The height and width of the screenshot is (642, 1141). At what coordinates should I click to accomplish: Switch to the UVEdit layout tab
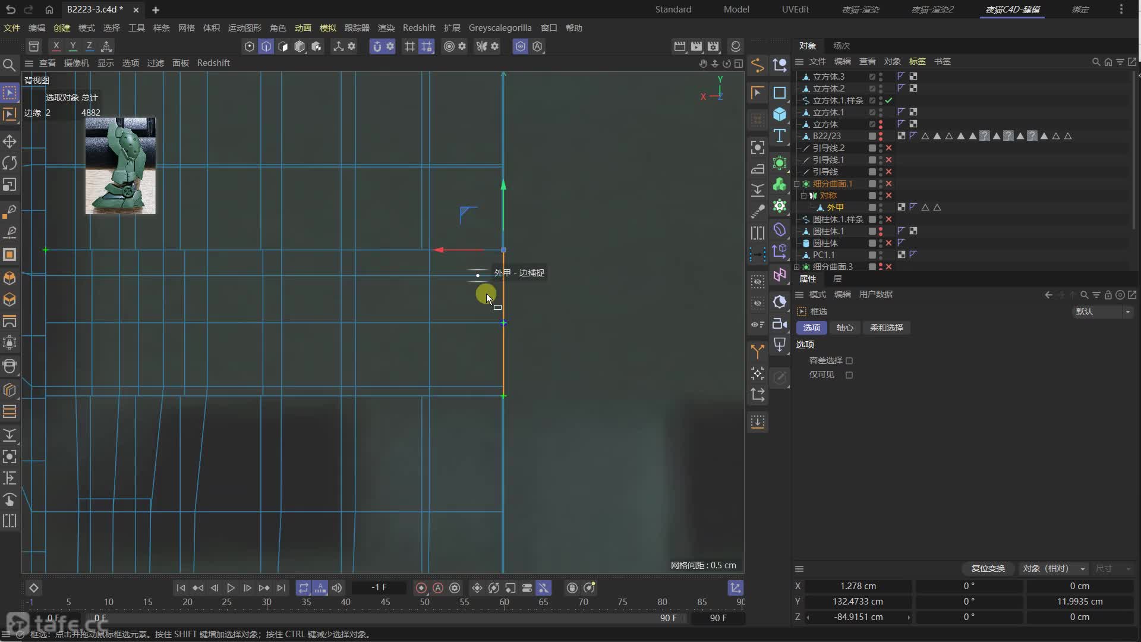795,10
